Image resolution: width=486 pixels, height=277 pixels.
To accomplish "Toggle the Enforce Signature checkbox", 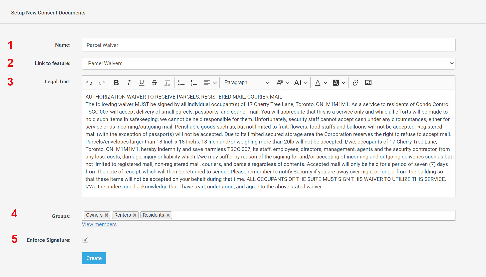I will click(85, 240).
